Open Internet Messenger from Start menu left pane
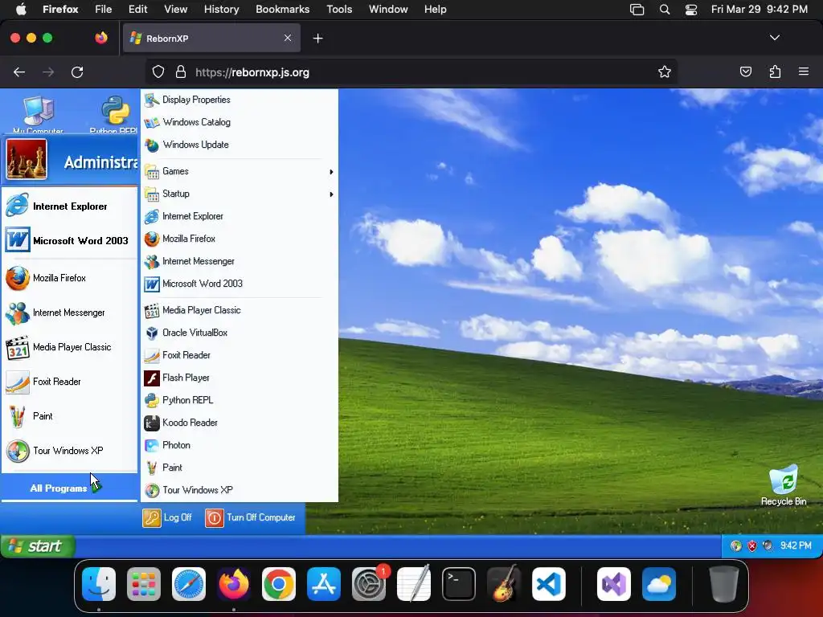 (70, 313)
